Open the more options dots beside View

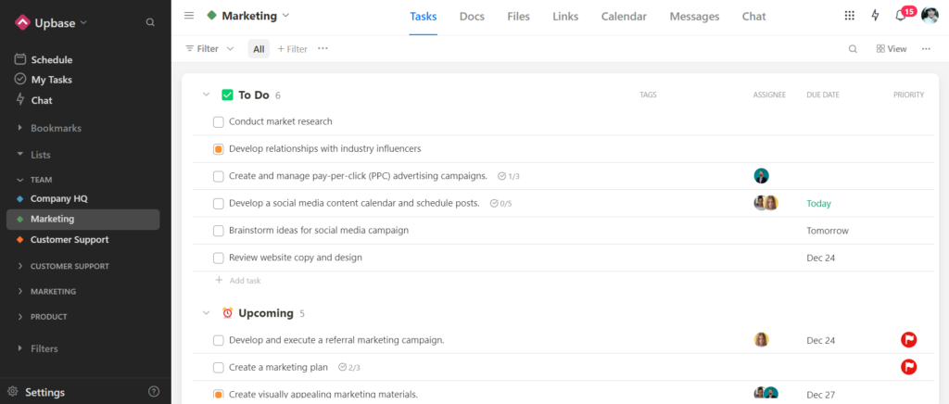coord(926,49)
